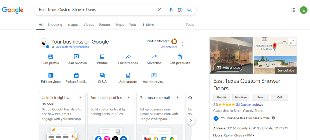This screenshot has height=140, width=310.
Task: Open the Google apps grid
Action: (293, 10)
